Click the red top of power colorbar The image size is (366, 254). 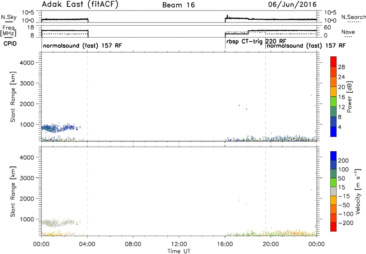pyautogui.click(x=334, y=61)
